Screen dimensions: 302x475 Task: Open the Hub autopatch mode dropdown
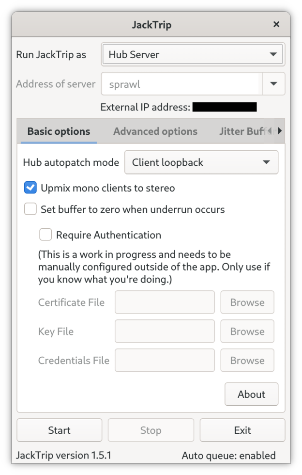201,162
